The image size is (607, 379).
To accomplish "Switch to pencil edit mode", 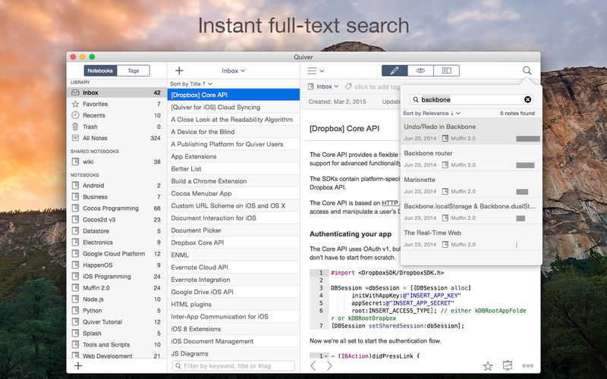I will pos(394,70).
